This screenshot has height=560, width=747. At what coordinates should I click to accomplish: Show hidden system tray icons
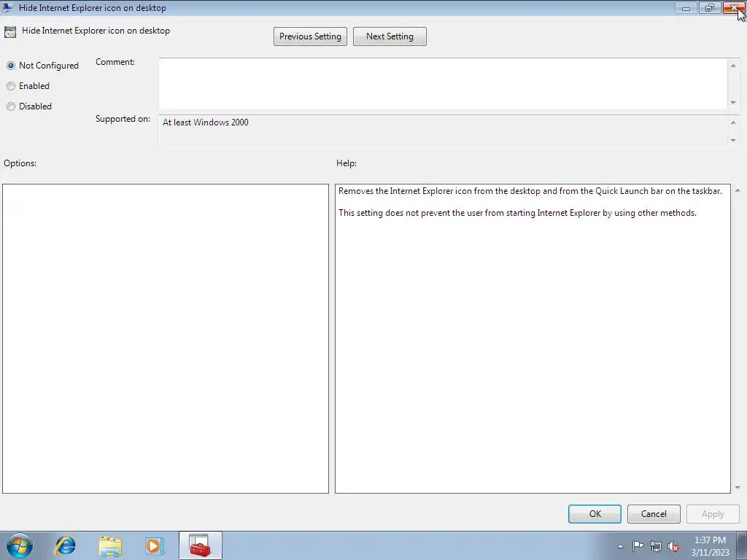tap(620, 546)
